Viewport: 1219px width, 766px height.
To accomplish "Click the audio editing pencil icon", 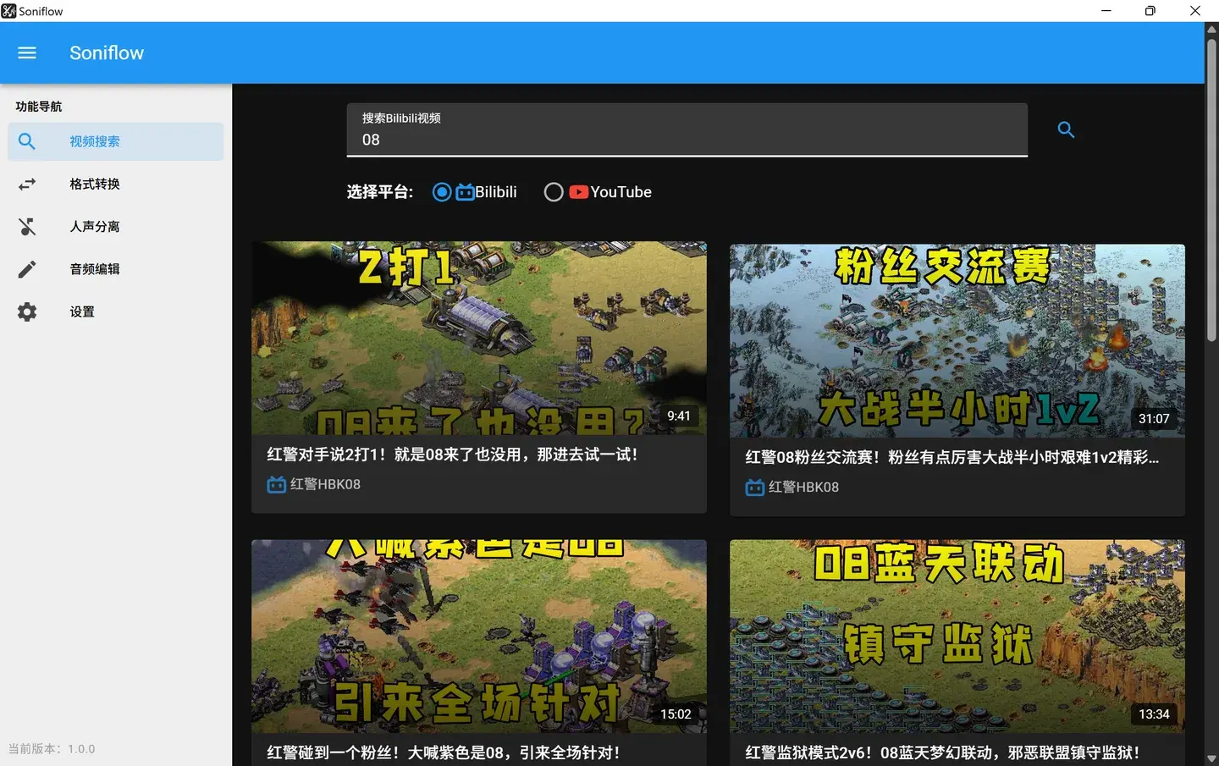I will click(27, 269).
